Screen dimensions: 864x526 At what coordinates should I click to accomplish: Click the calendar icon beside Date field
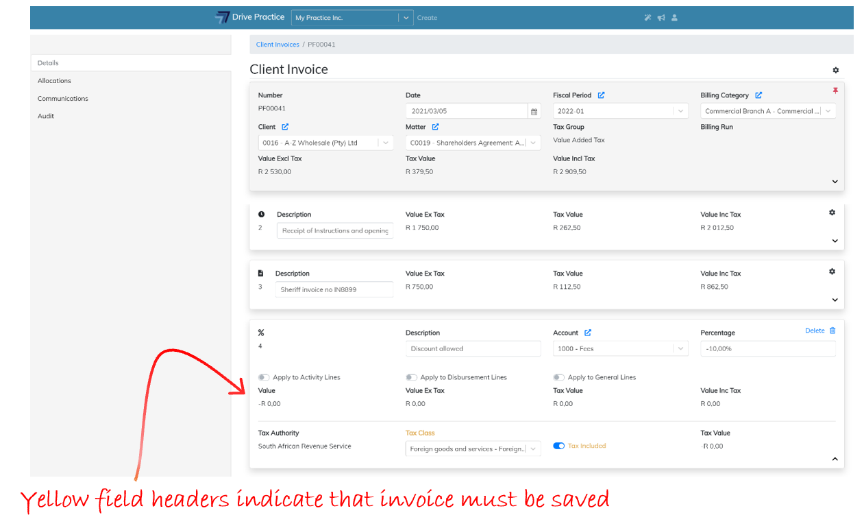tap(534, 111)
